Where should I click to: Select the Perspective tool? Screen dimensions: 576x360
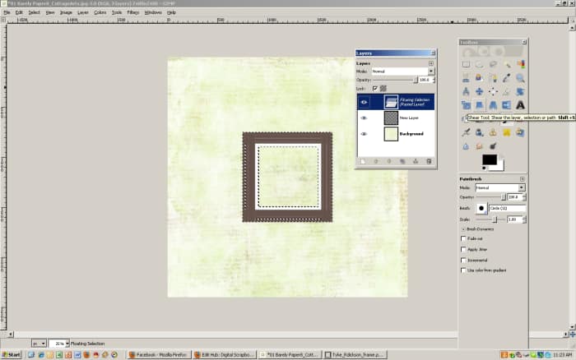(x=493, y=105)
